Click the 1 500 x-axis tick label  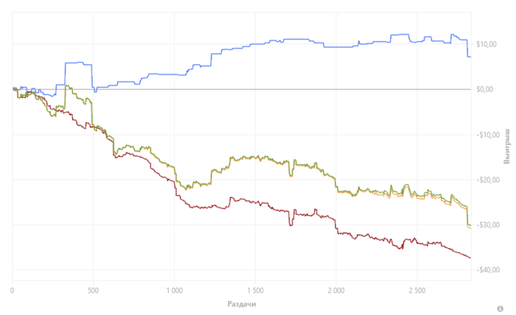point(254,290)
